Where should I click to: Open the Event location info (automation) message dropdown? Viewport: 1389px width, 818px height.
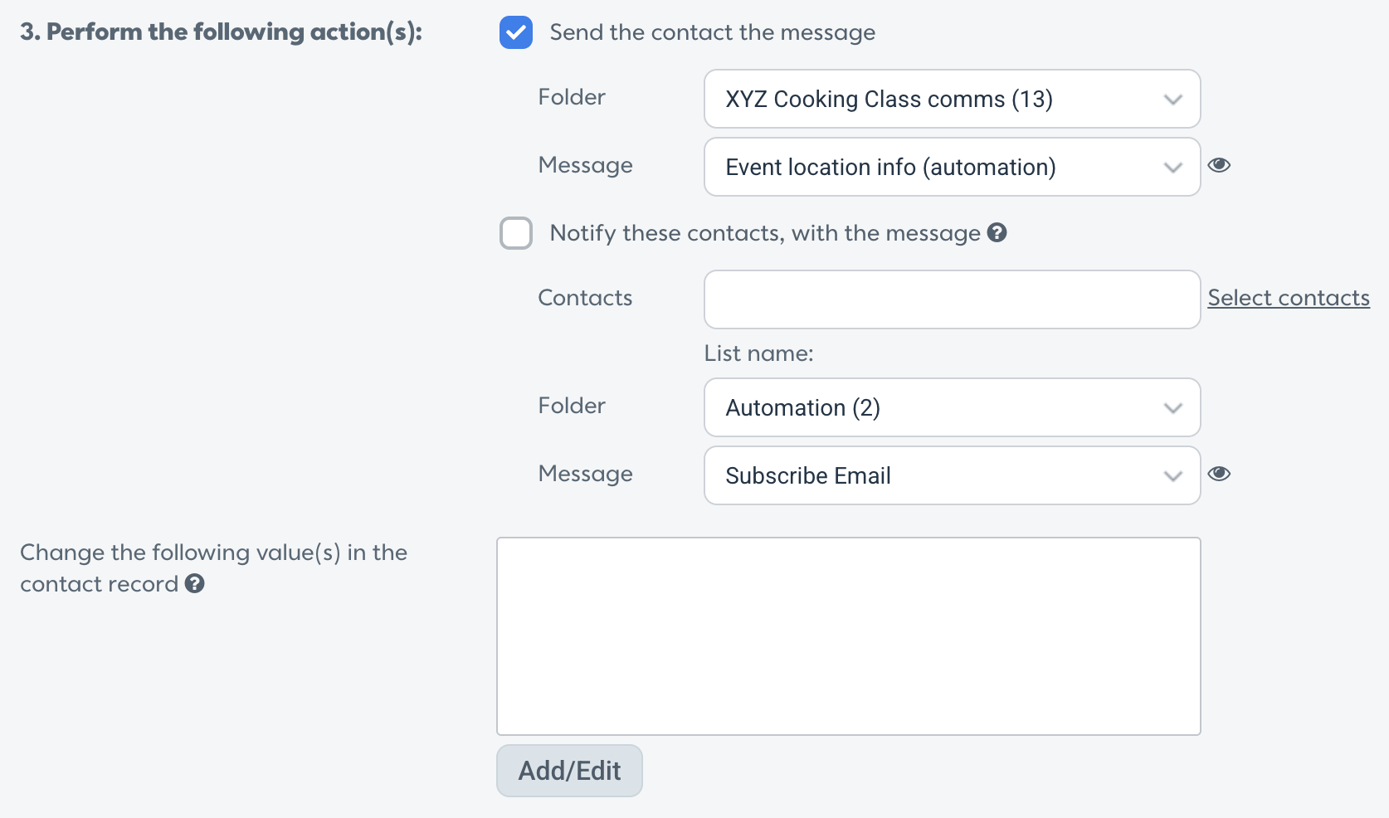(952, 167)
